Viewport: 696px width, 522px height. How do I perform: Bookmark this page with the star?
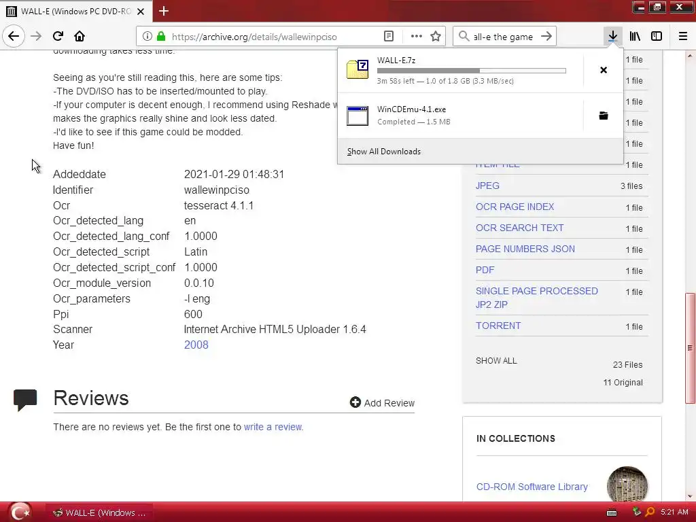coord(436,37)
